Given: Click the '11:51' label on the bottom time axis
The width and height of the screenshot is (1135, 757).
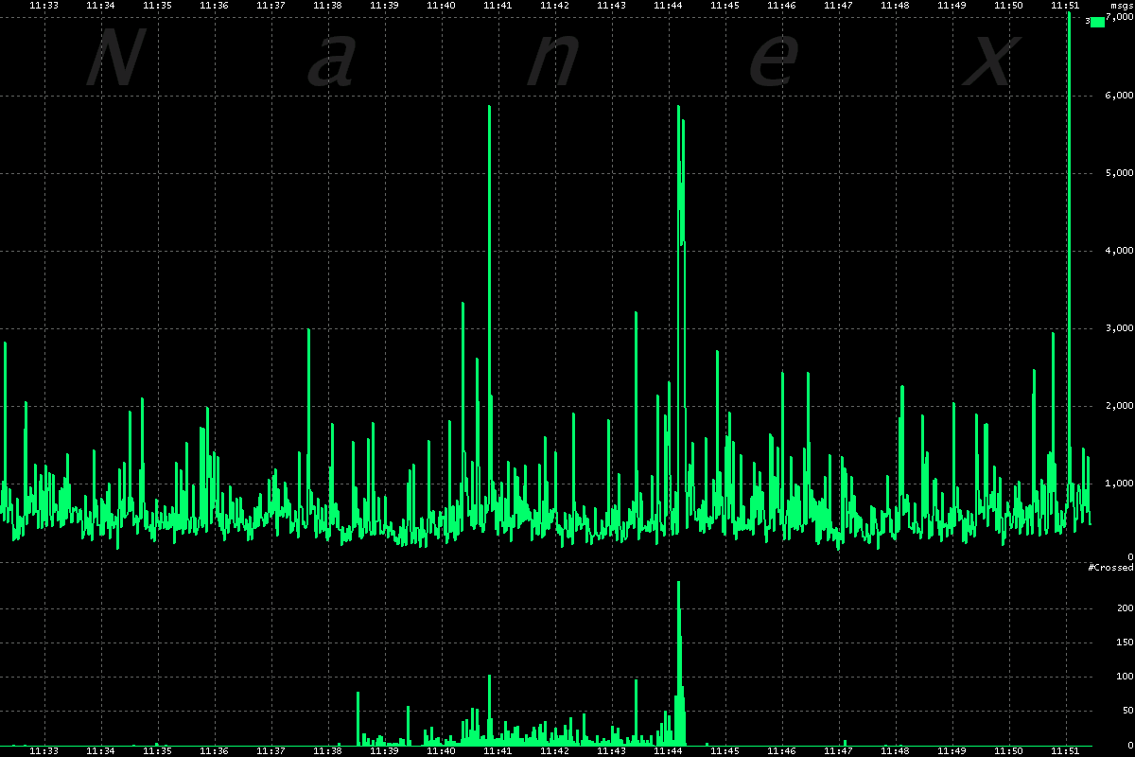Looking at the screenshot, I should [x=1065, y=751].
